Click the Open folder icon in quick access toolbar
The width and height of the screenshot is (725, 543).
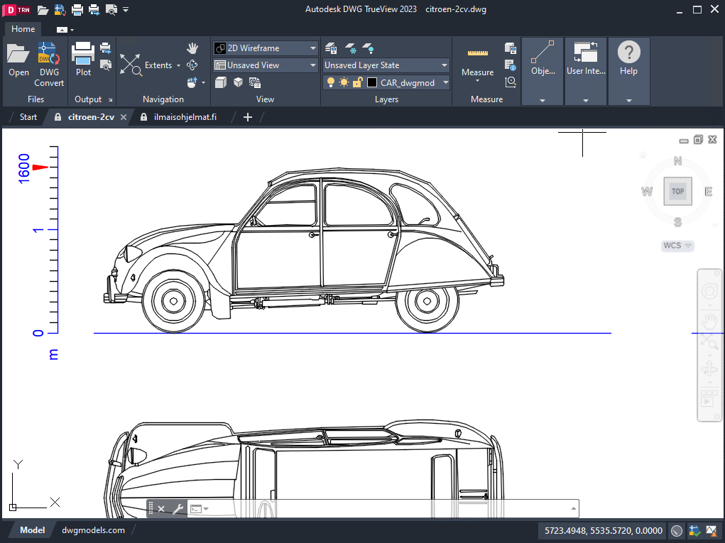[x=43, y=9]
